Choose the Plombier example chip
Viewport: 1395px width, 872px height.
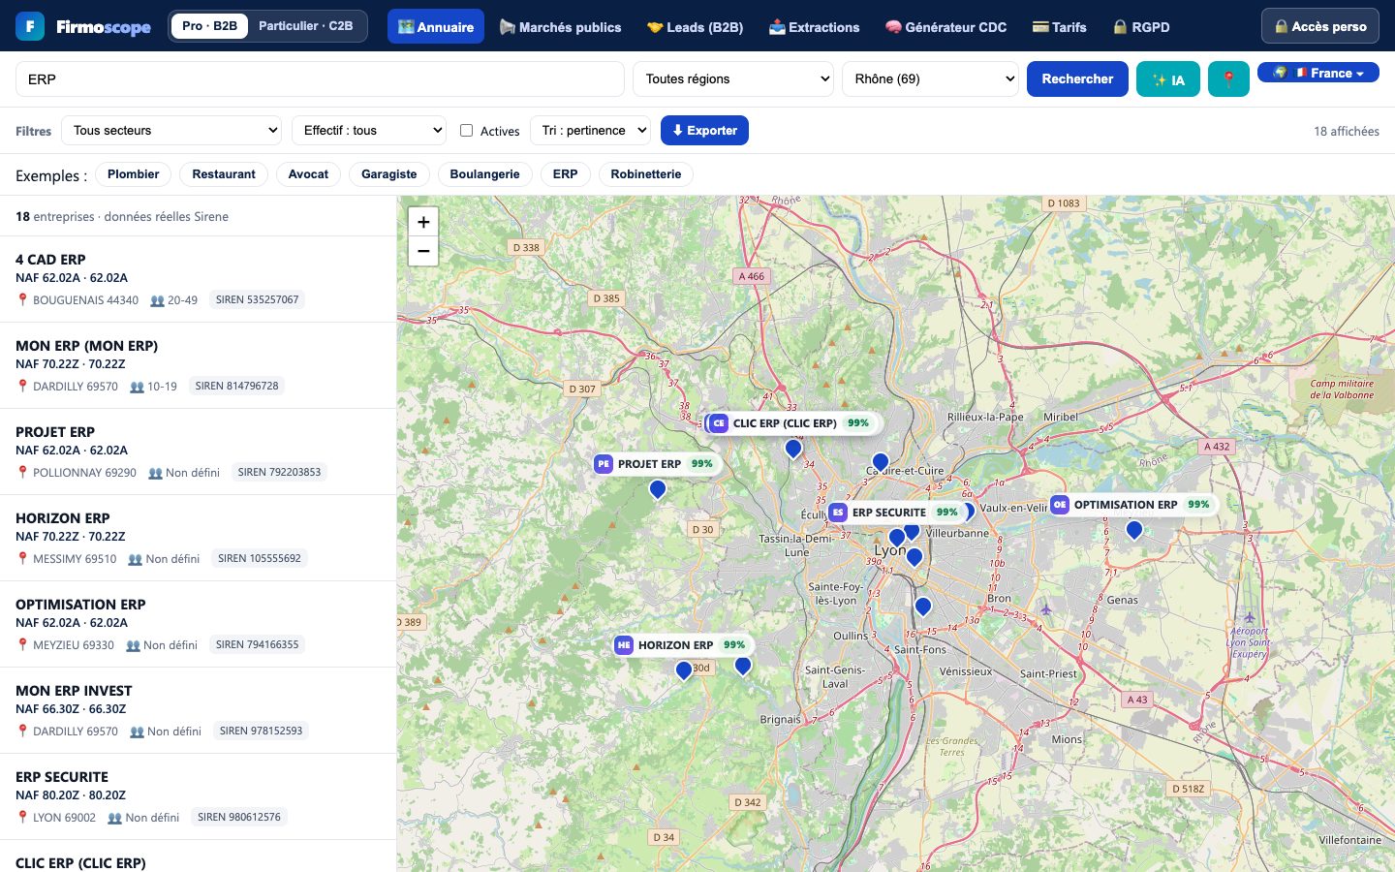[134, 174]
